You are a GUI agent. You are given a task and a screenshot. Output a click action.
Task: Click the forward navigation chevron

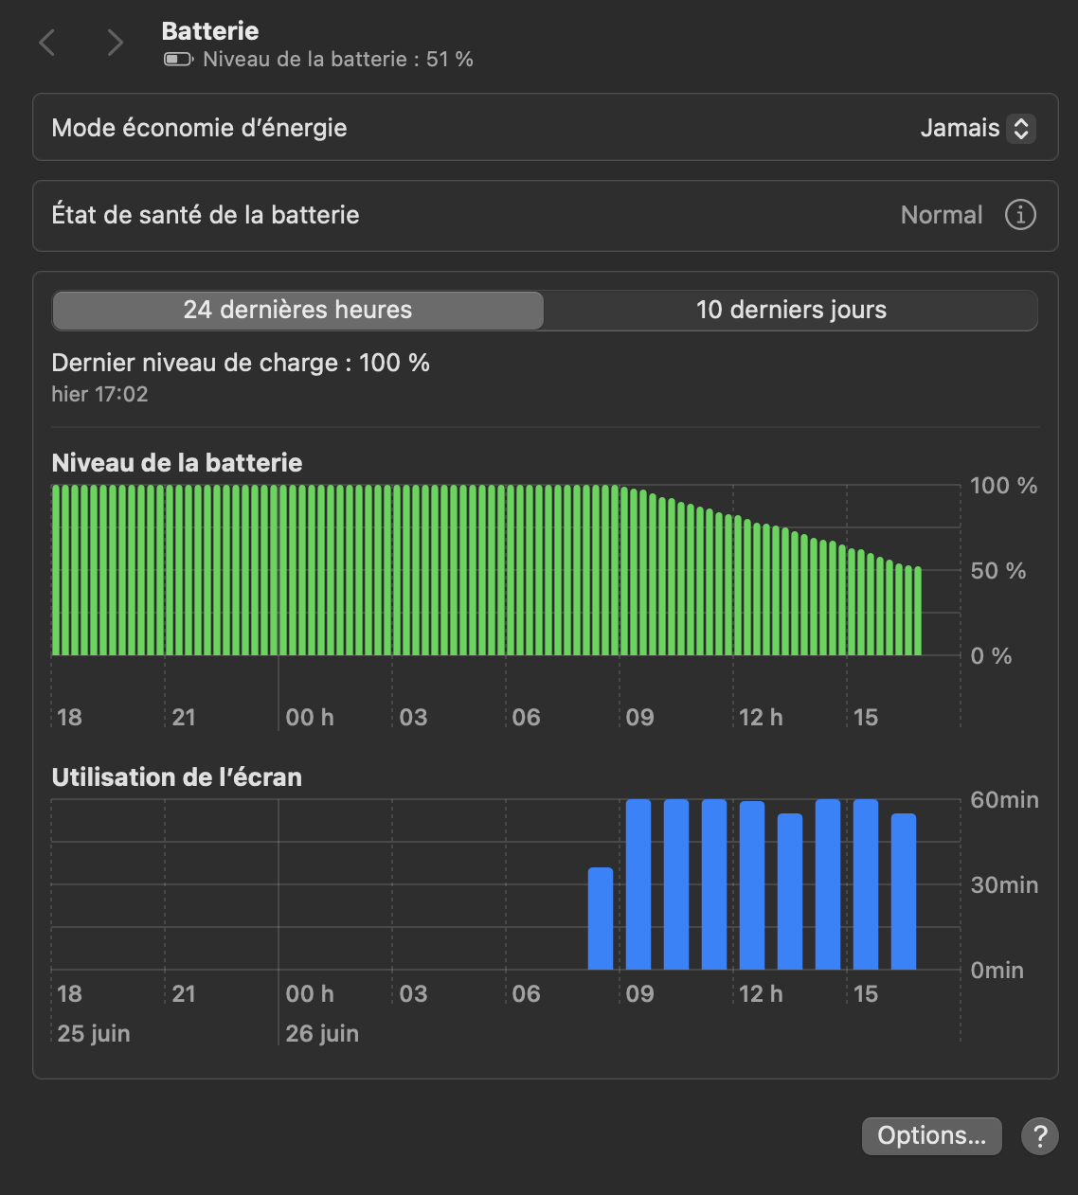(x=115, y=43)
